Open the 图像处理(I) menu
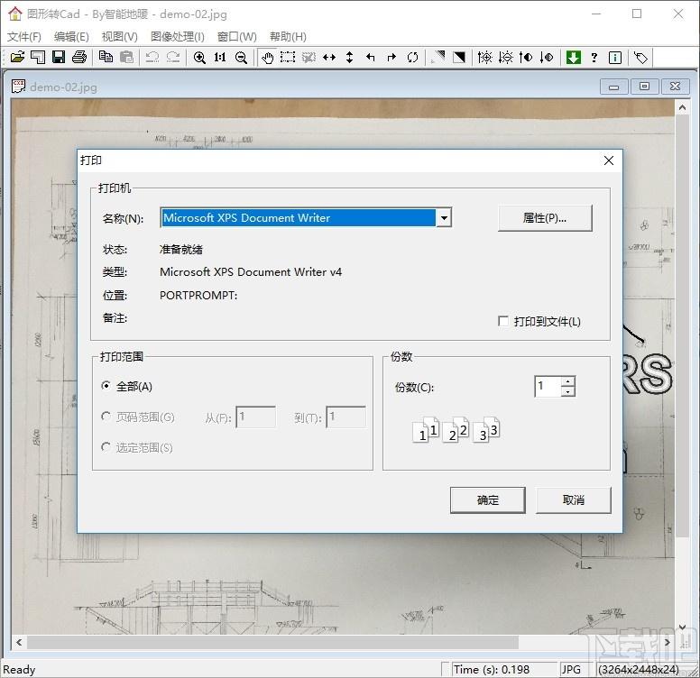This screenshot has width=700, height=678. pyautogui.click(x=177, y=37)
